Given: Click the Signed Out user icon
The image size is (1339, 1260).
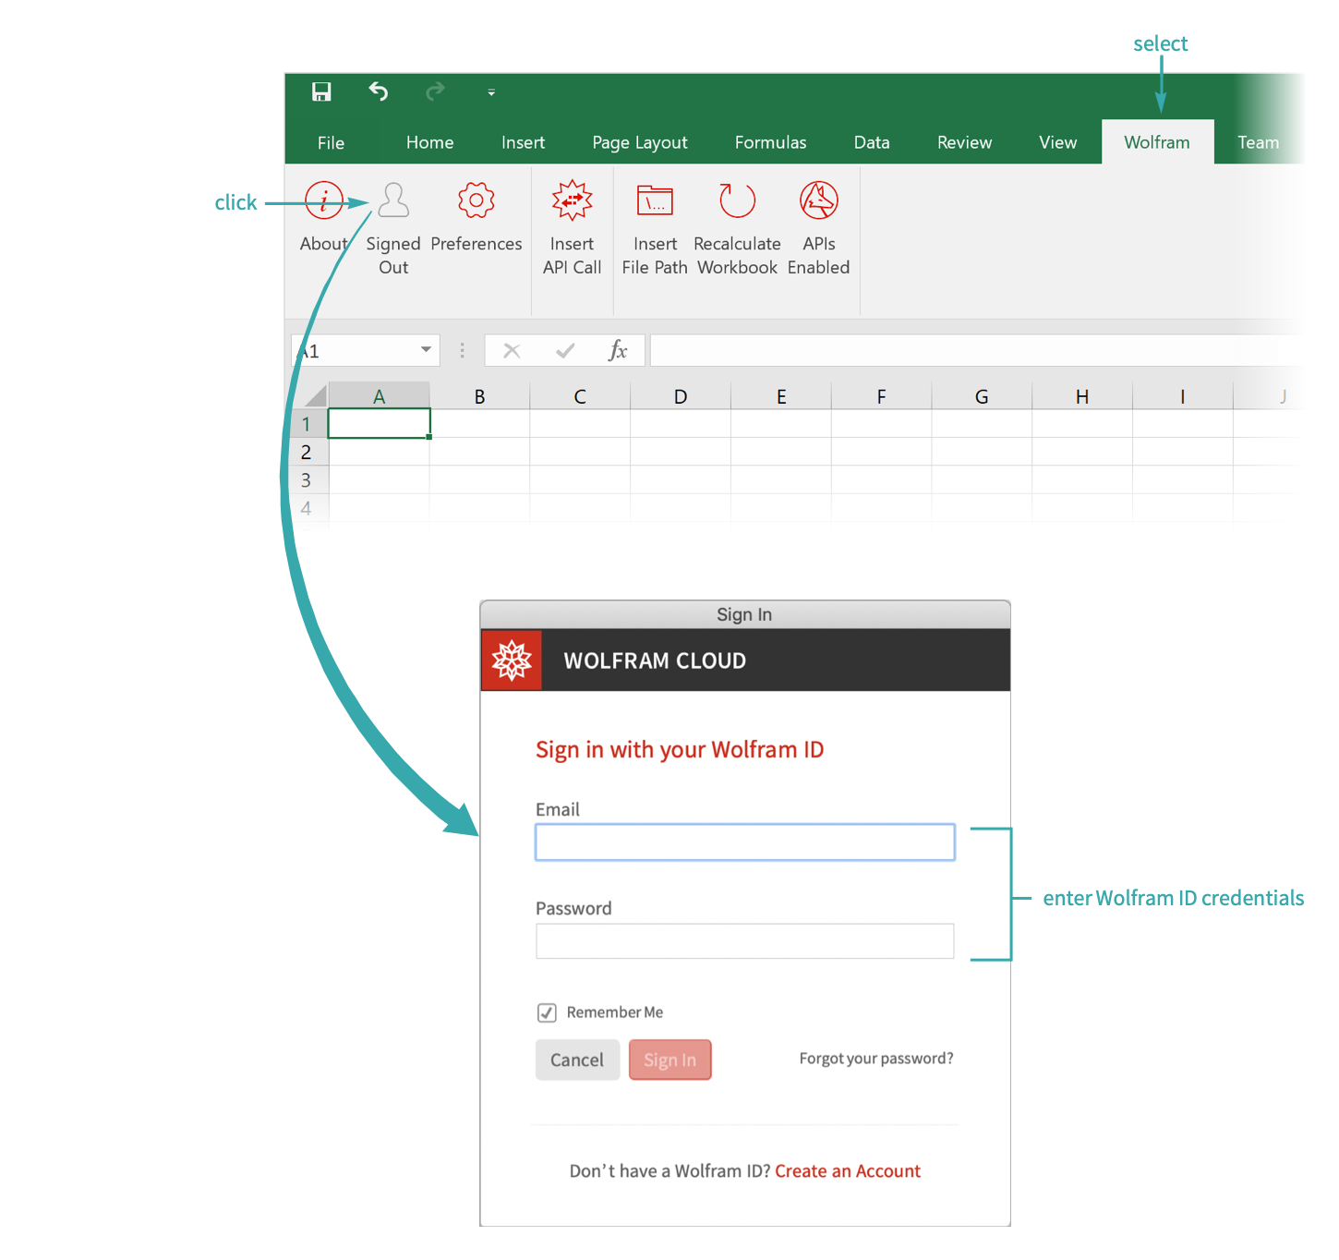Looking at the screenshot, I should (393, 200).
